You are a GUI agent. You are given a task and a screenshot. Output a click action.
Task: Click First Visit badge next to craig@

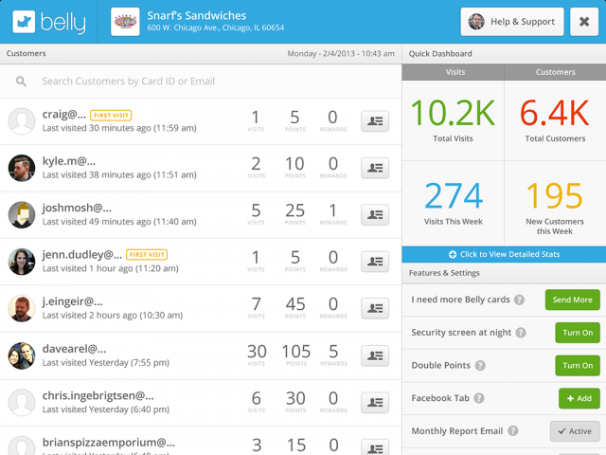[111, 116]
